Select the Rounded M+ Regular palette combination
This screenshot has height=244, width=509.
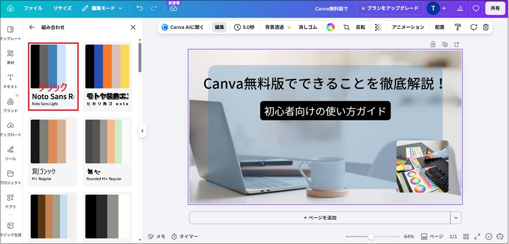click(107, 151)
